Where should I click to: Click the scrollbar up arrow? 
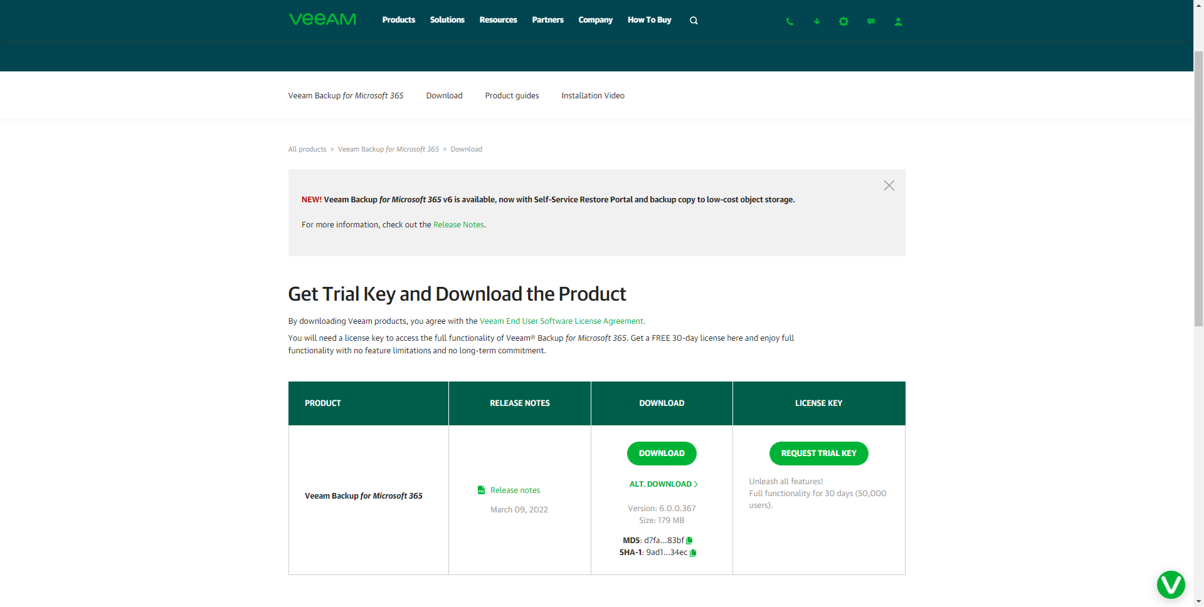pos(1198,5)
